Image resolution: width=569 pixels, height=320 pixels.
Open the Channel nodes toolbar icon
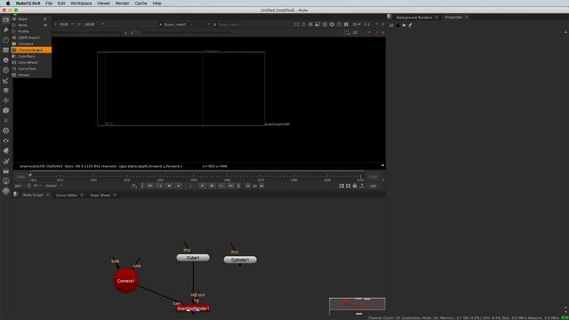(6, 50)
